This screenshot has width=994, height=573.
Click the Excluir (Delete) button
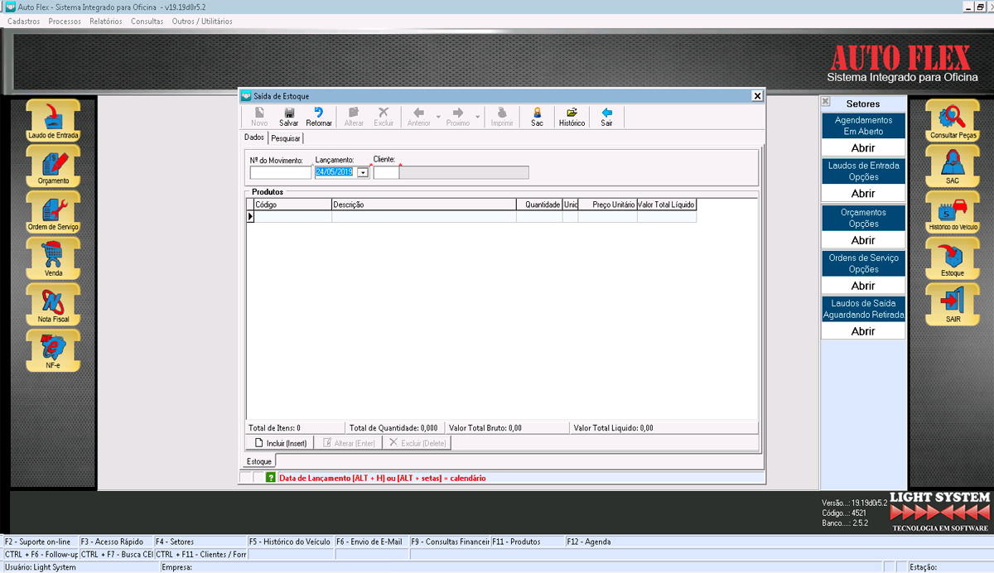pos(417,443)
